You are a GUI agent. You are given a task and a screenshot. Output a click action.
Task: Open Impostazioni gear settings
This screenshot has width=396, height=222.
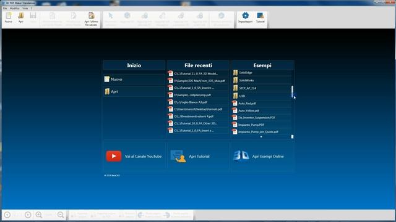click(x=245, y=15)
